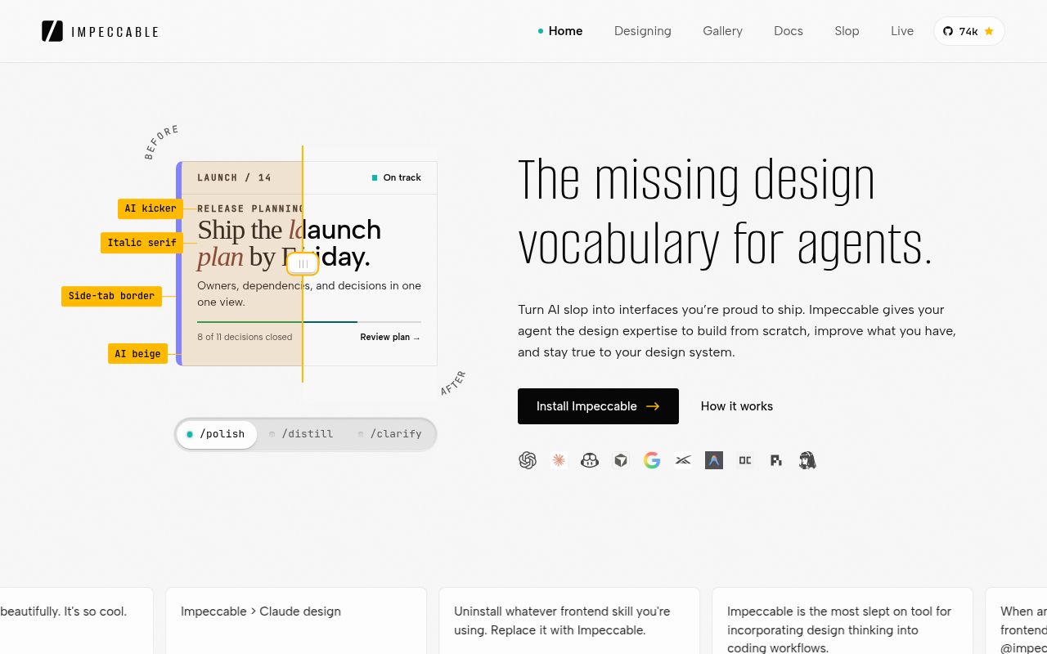
Task: Click the On track status badge
Action: click(x=397, y=177)
